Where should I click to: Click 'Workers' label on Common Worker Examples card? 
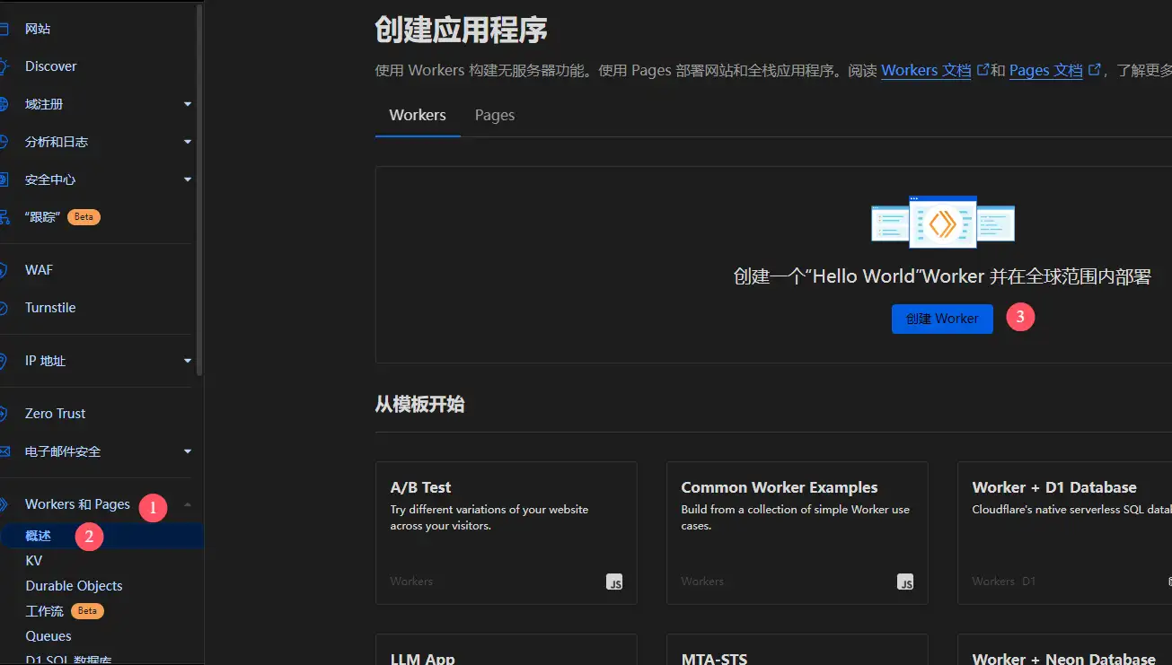[x=702, y=582]
